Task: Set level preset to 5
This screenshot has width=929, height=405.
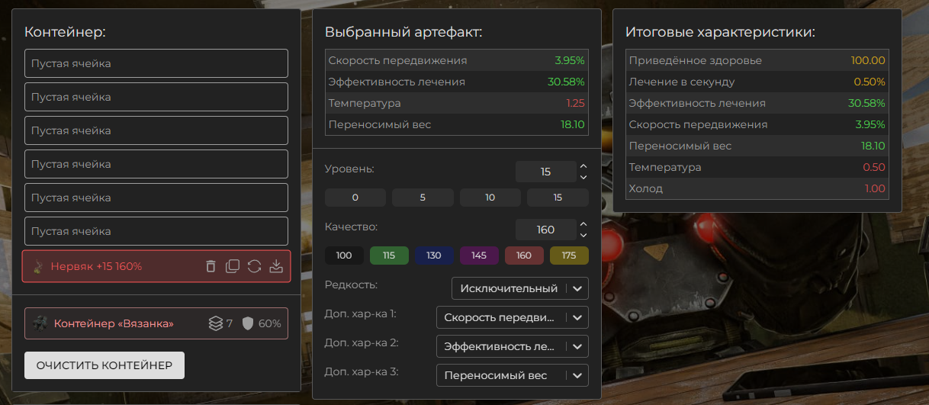Action: pyautogui.click(x=423, y=198)
